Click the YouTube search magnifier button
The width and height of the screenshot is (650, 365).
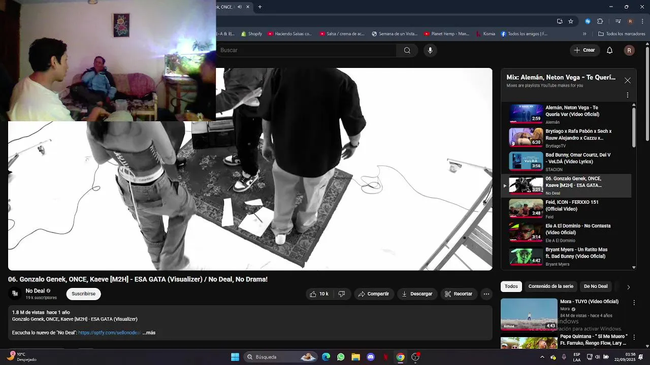click(x=407, y=50)
